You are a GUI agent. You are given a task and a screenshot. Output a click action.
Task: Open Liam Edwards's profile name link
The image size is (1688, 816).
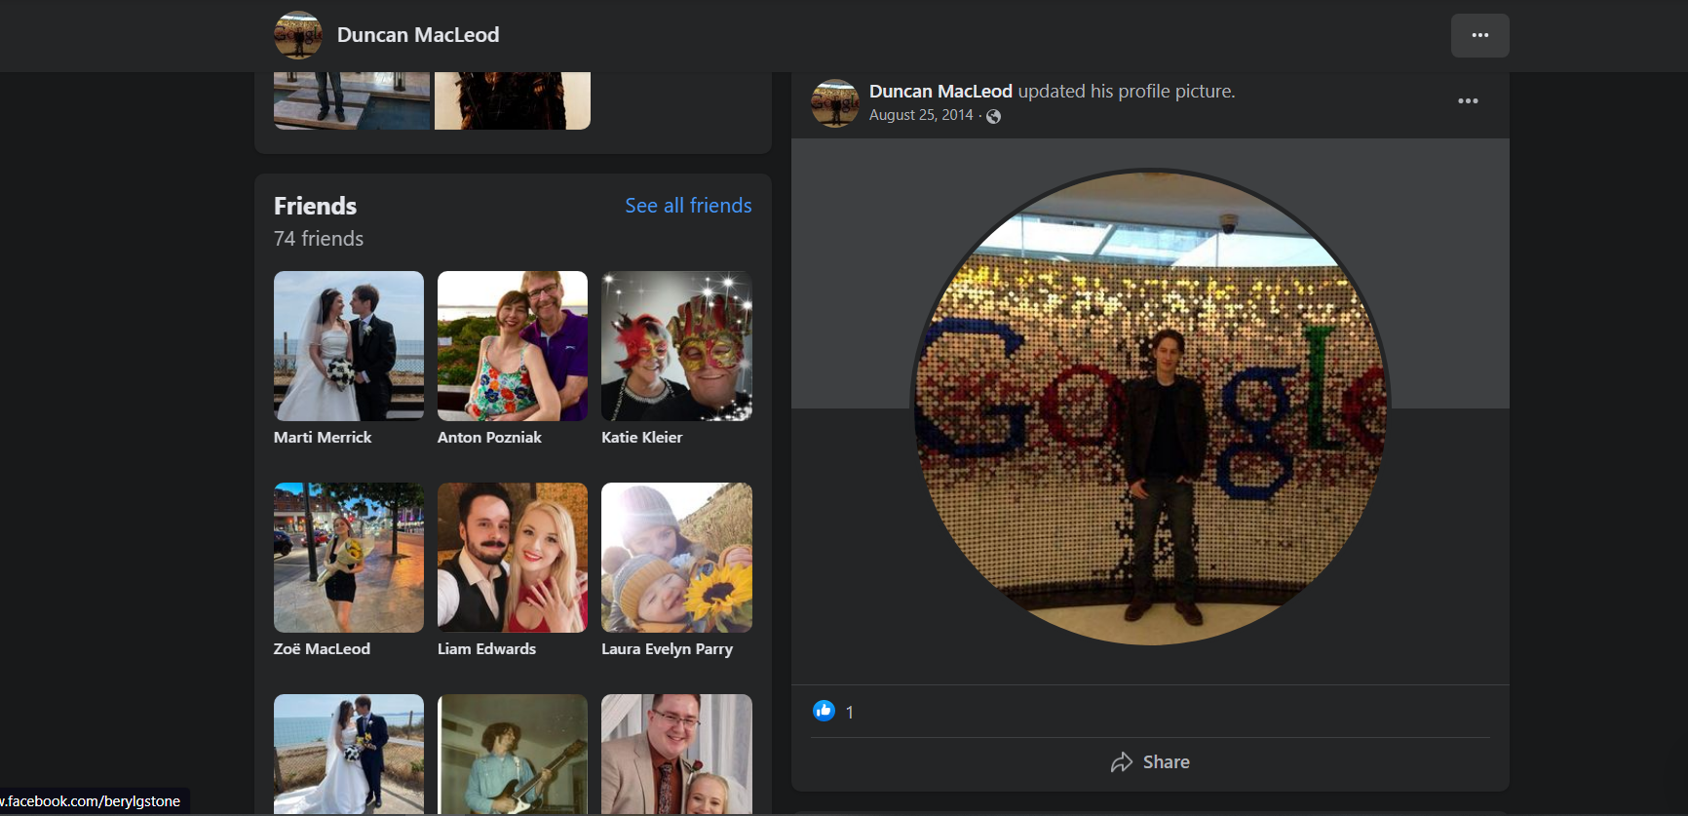coord(486,648)
